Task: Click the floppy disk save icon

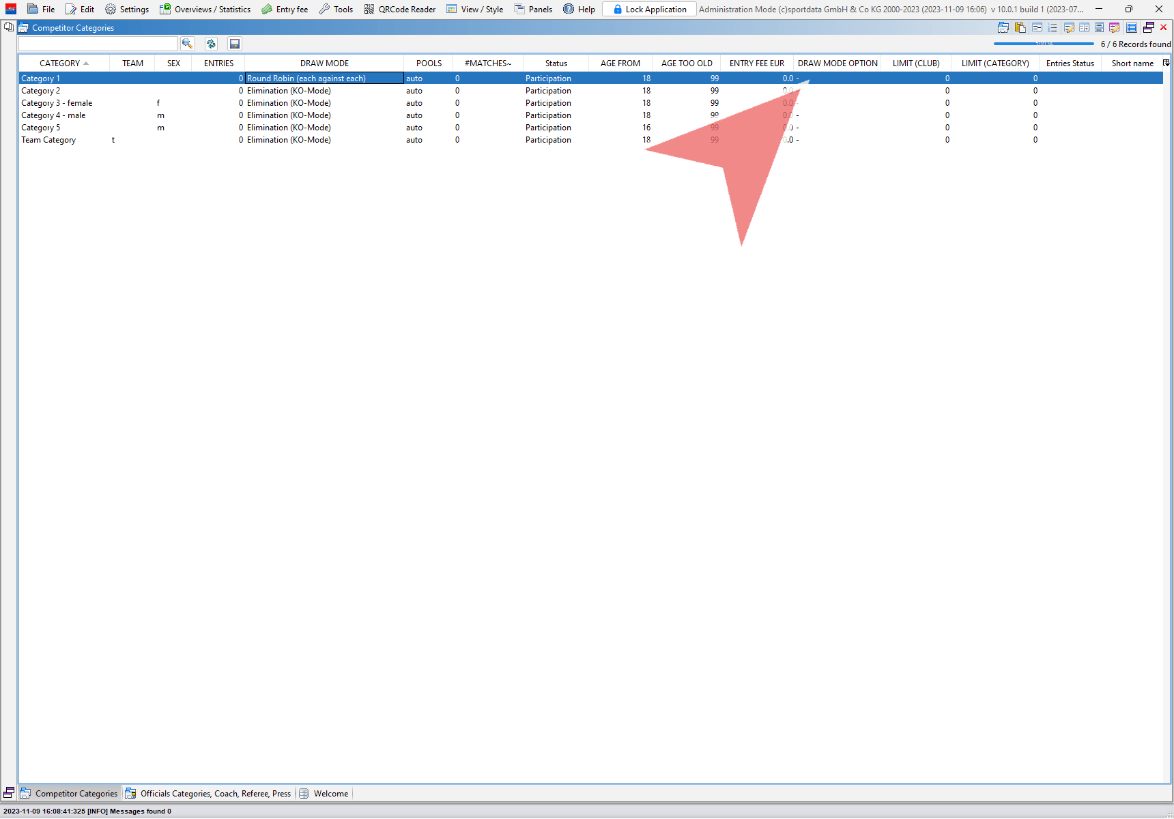Action: pyautogui.click(x=235, y=44)
